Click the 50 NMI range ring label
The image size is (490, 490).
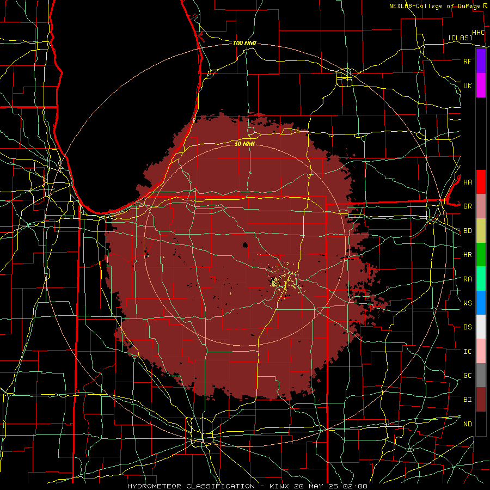click(244, 144)
